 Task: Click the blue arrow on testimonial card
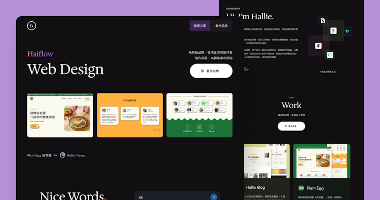pos(213,197)
